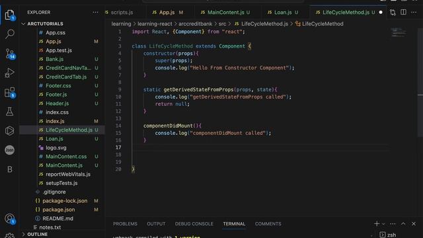Open logo.svg in the explorer
The height and width of the screenshot is (238, 423).
pyautogui.click(x=56, y=147)
